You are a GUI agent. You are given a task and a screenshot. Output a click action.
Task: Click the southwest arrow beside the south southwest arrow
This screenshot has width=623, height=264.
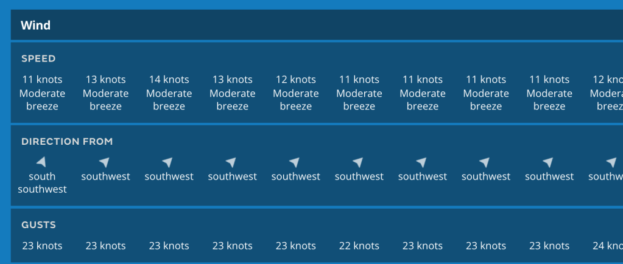click(x=104, y=162)
